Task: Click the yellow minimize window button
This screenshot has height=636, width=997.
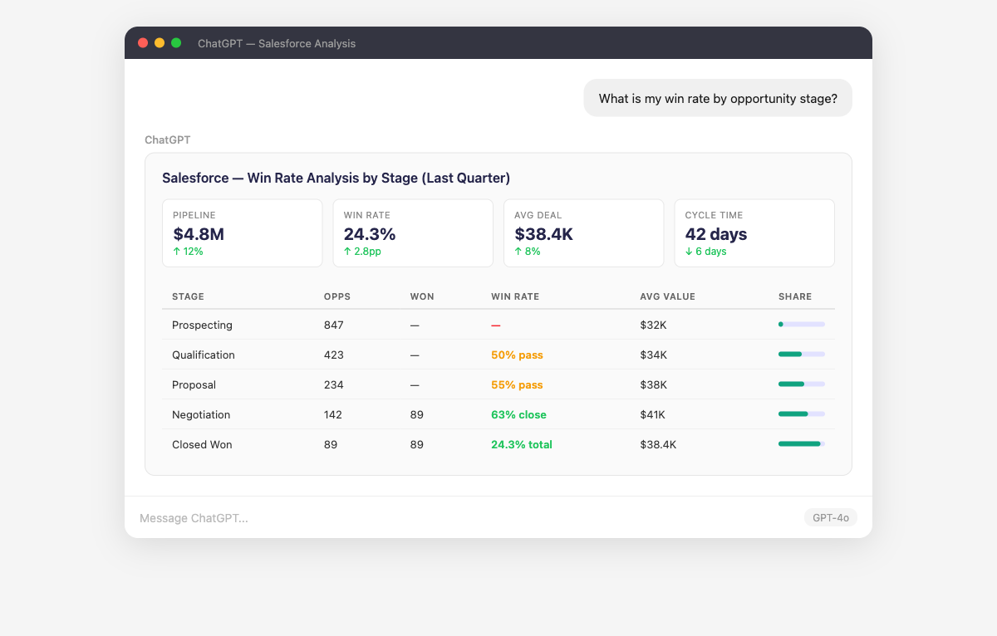Action: 160,43
